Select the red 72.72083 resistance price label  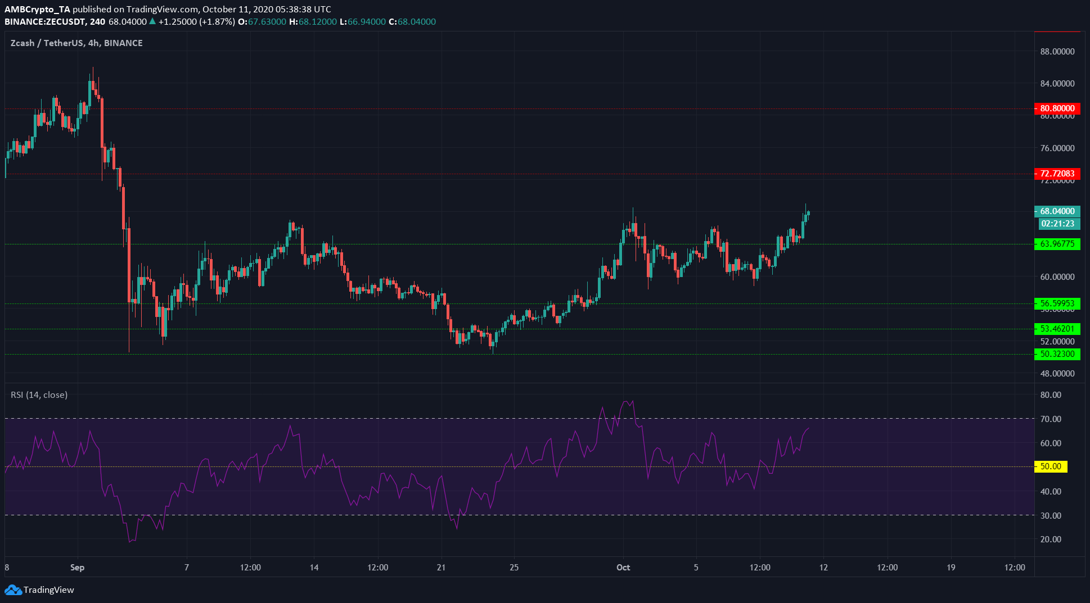tap(1057, 174)
